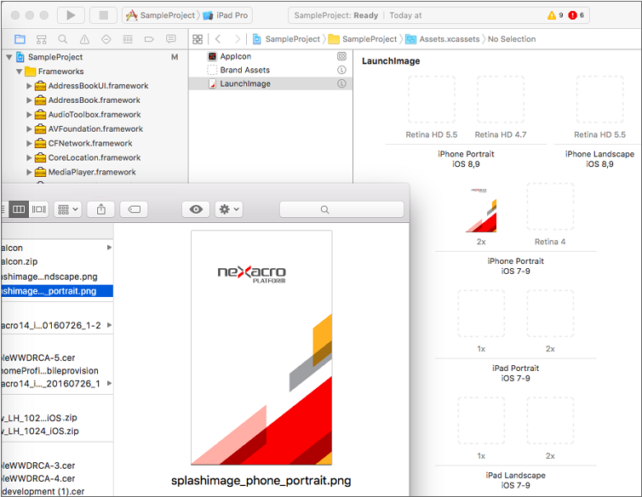The height and width of the screenshot is (497, 642).
Task: Click the related items grid icon
Action: (x=198, y=39)
